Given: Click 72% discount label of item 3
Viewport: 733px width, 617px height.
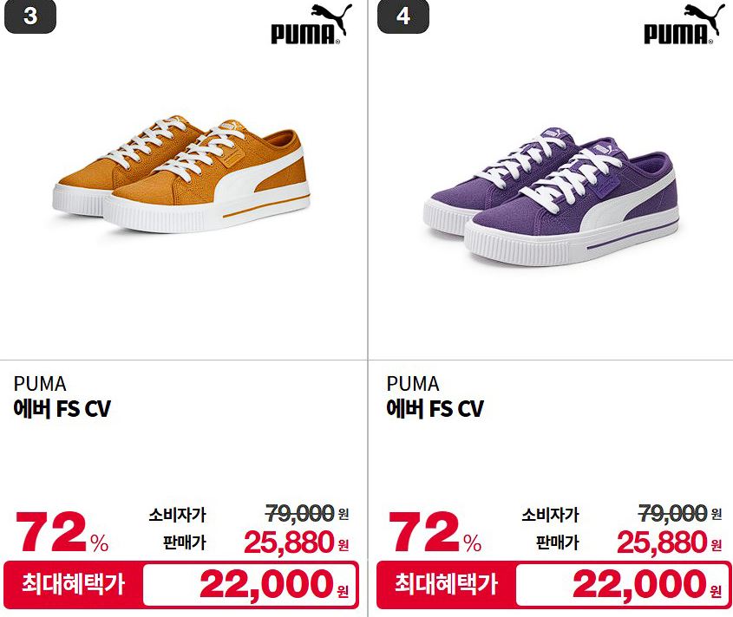Looking at the screenshot, I should tap(62, 532).
